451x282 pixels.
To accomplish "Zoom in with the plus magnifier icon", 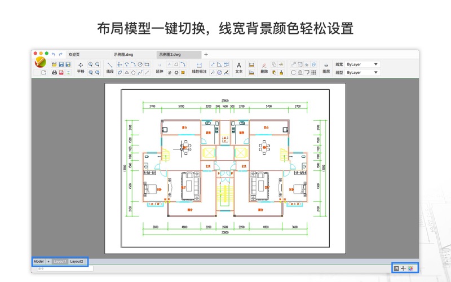I will 90,64.
